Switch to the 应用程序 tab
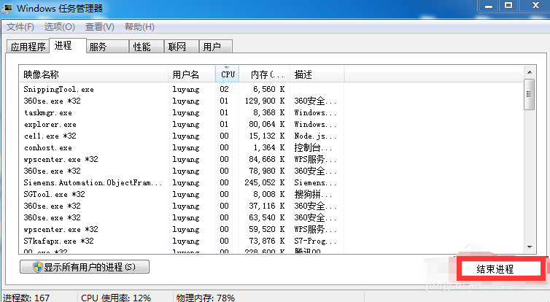The width and height of the screenshot is (550, 302). tap(28, 47)
